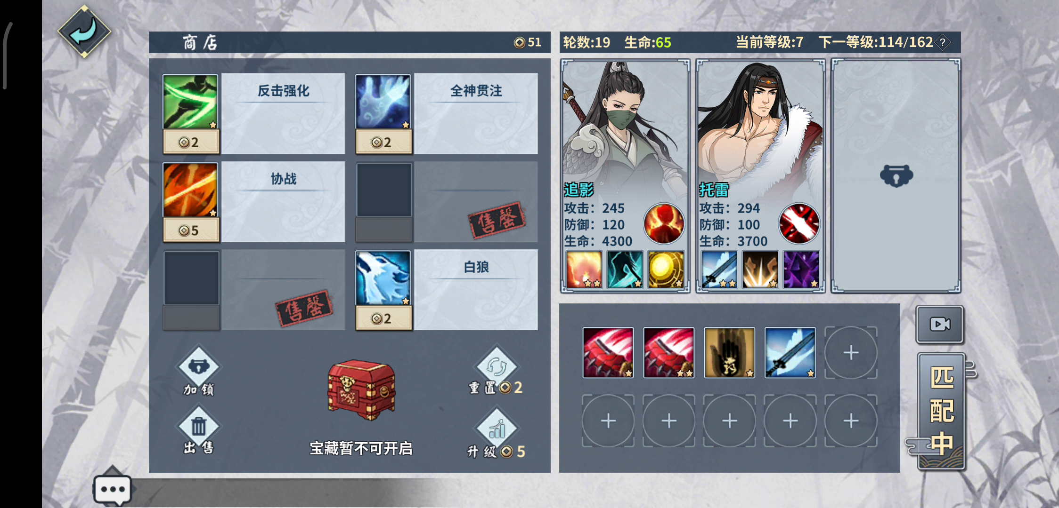This screenshot has height=508, width=1059.
Task: Open the chat bubble icon
Action: coord(113,489)
